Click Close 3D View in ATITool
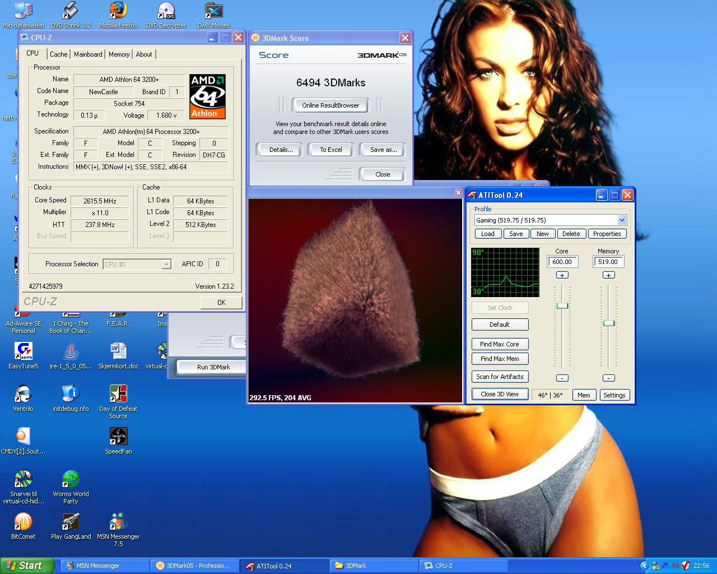717x574 pixels. 500,394
